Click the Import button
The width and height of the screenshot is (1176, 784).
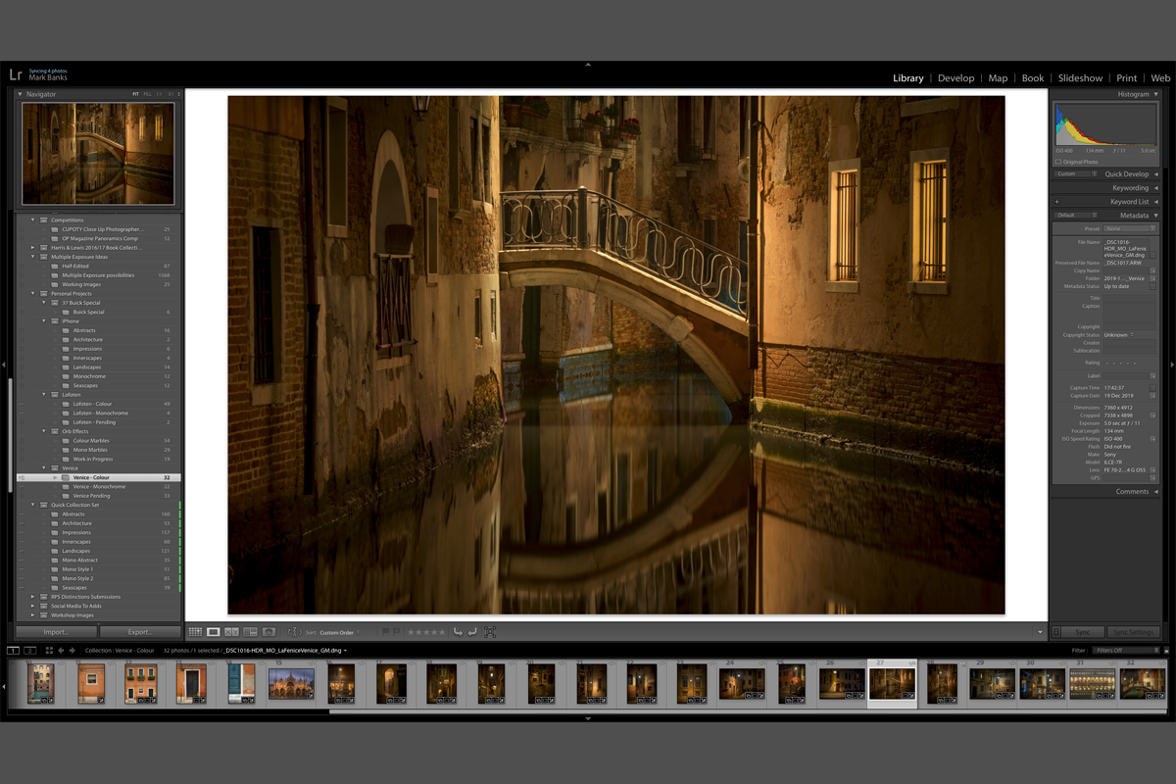point(56,632)
